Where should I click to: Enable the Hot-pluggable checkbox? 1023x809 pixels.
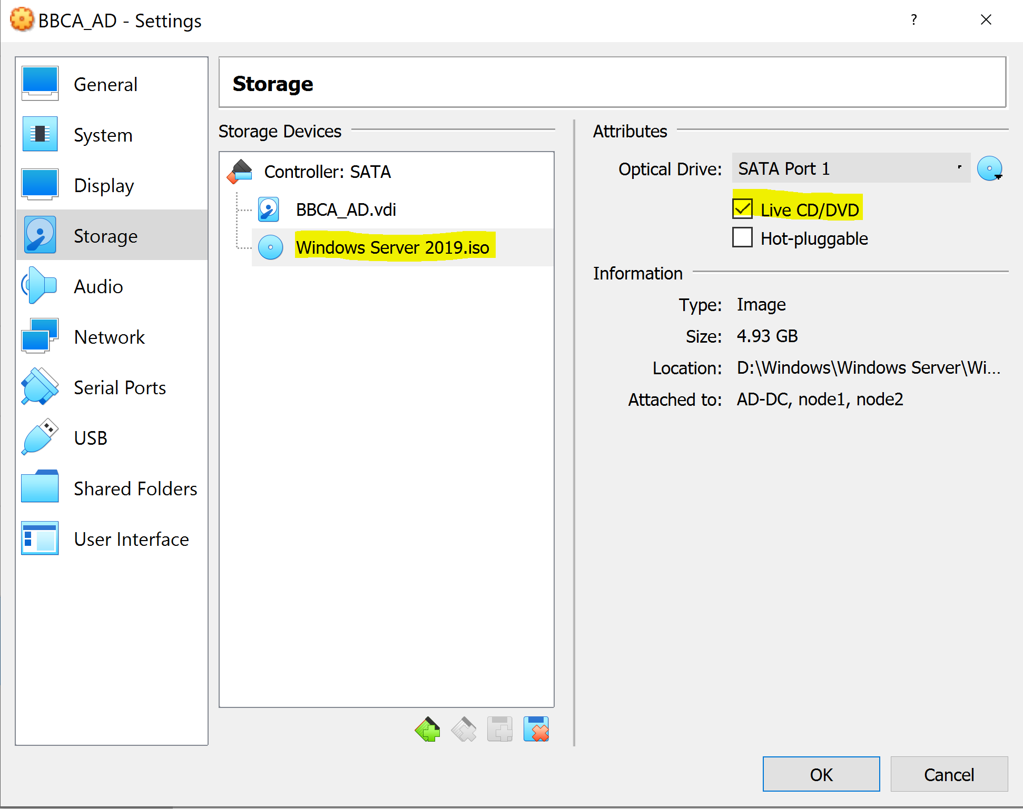pos(742,237)
